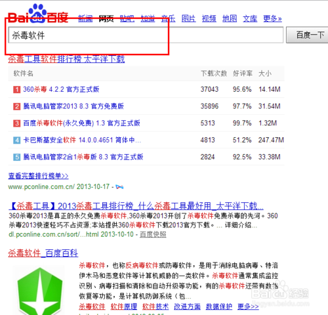Open 【杀毒工具】2013杀毒工具排行榜 result title
This screenshot has height=315, width=328.
pos(136,206)
